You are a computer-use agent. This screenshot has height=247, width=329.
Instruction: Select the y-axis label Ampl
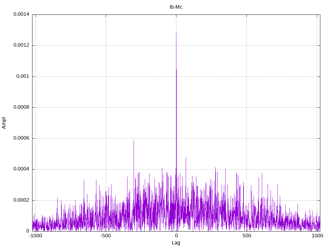tap(4, 123)
